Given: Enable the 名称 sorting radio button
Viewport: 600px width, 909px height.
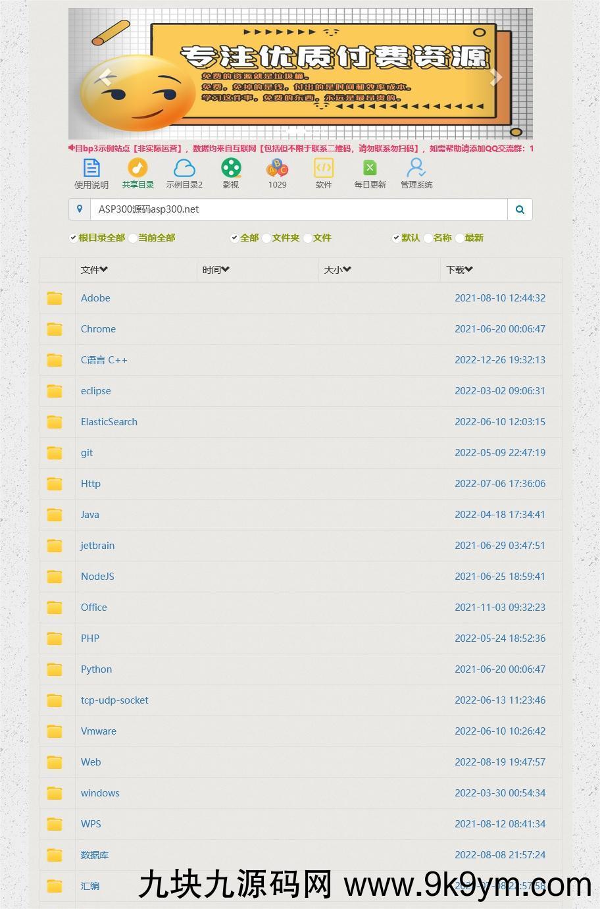Looking at the screenshot, I should [x=428, y=238].
